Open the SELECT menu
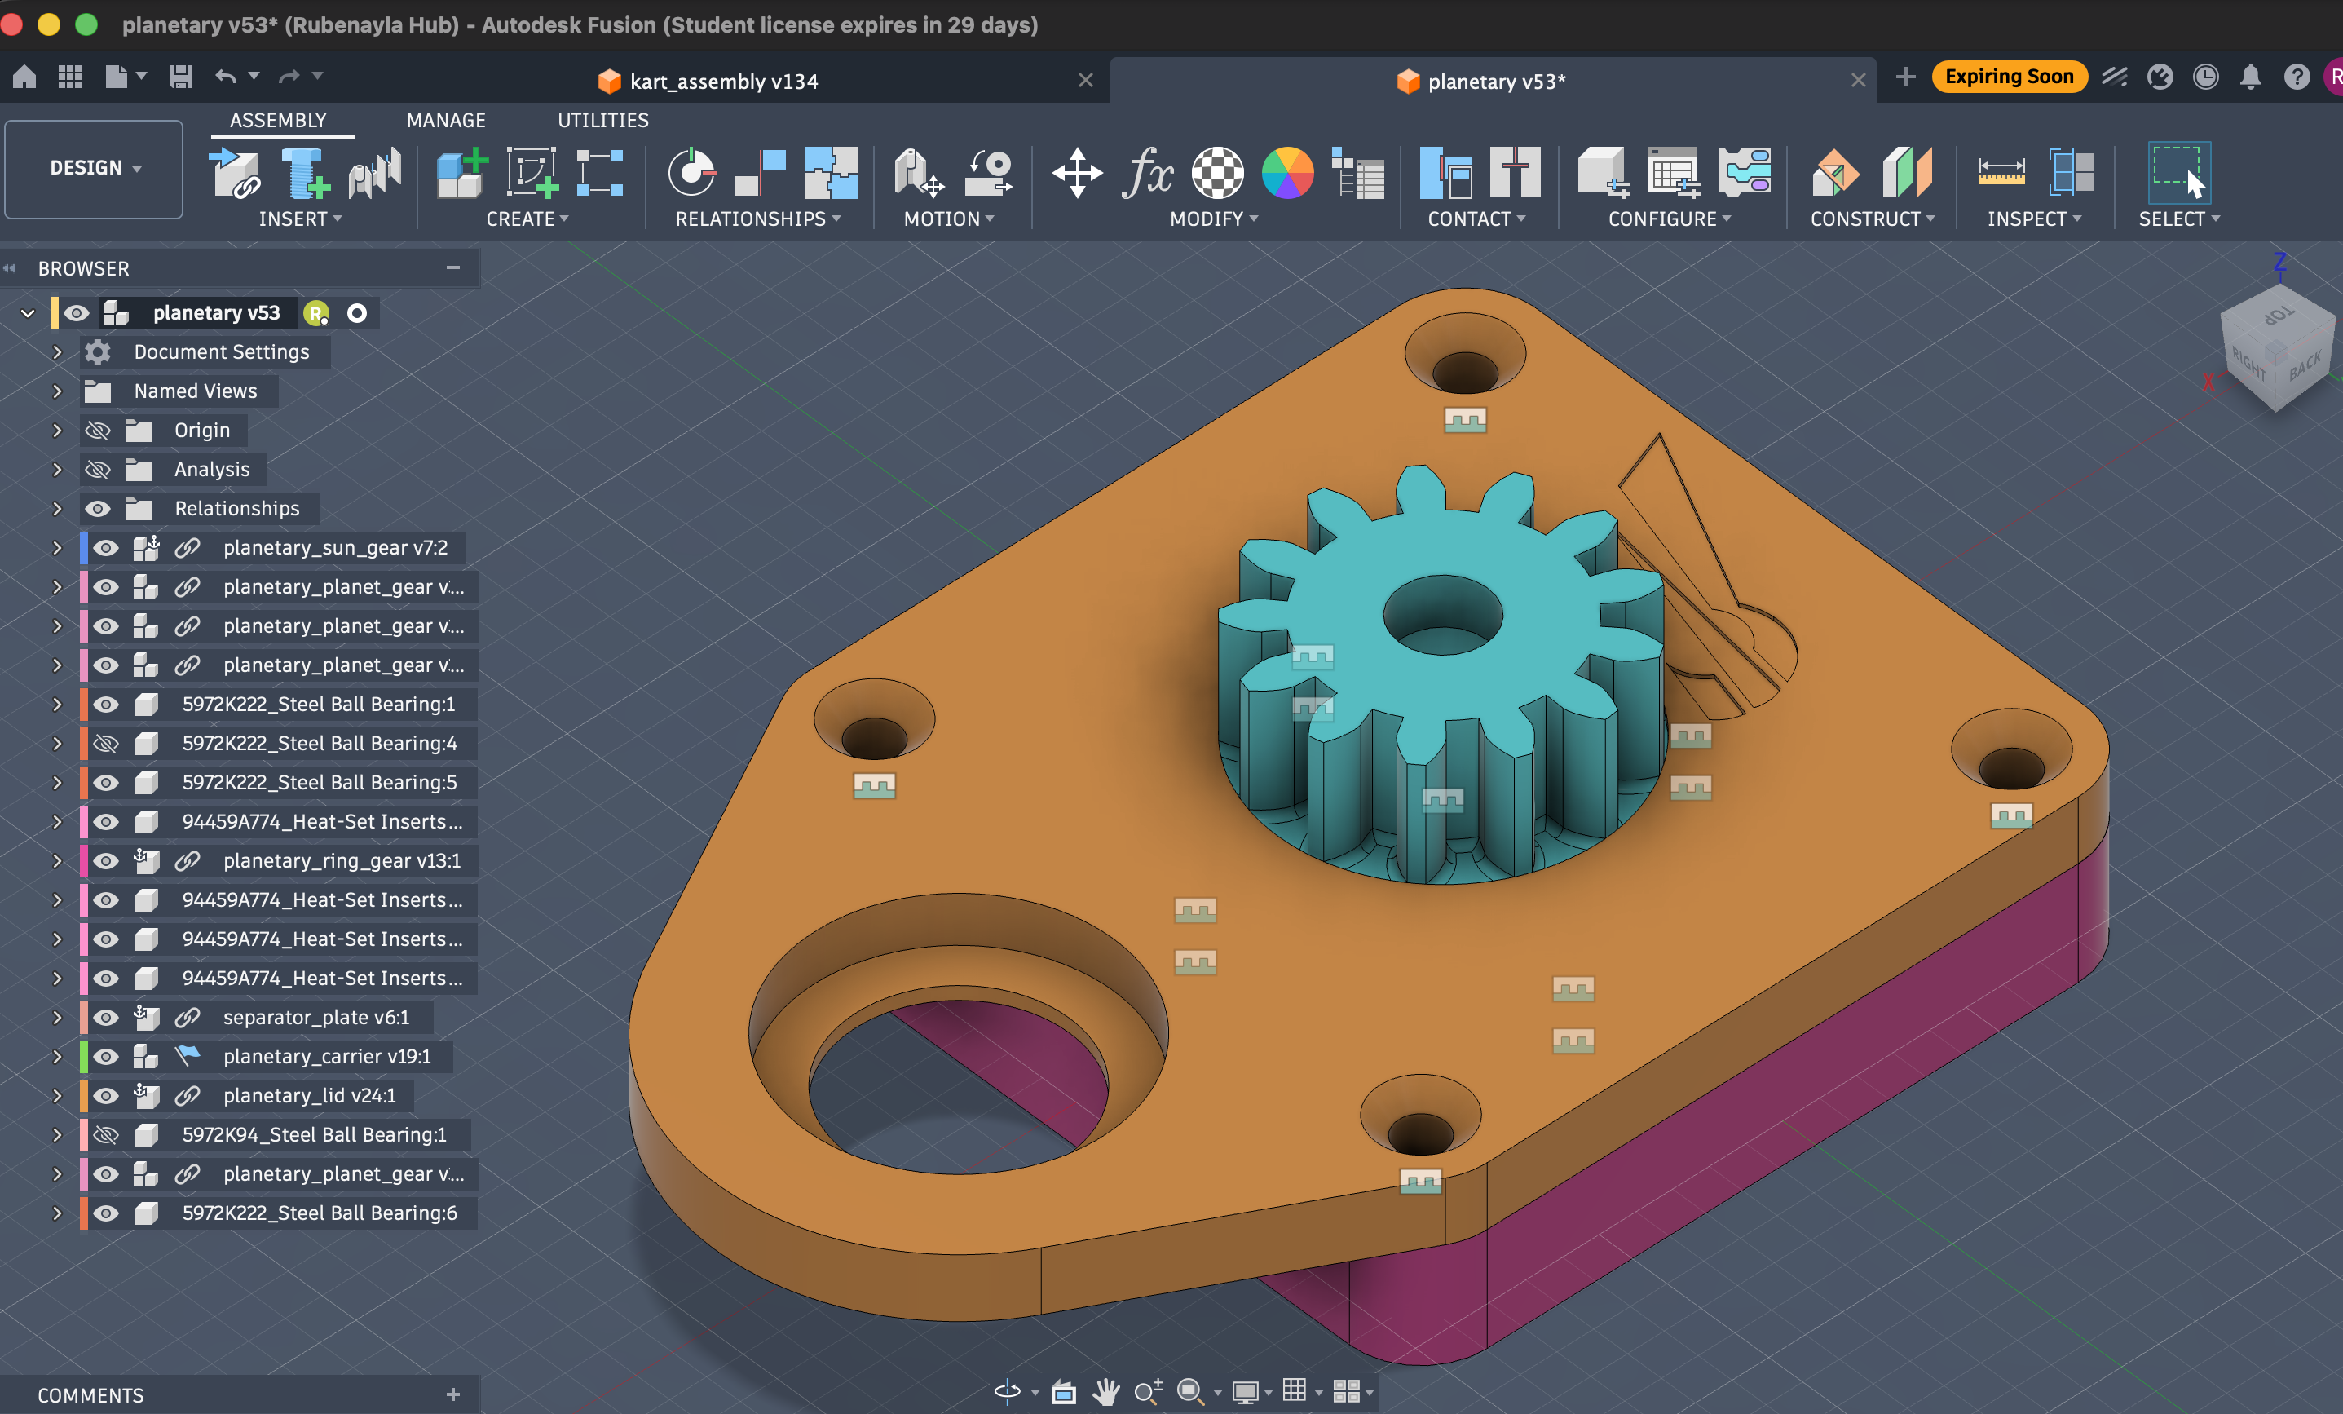 click(x=2178, y=219)
